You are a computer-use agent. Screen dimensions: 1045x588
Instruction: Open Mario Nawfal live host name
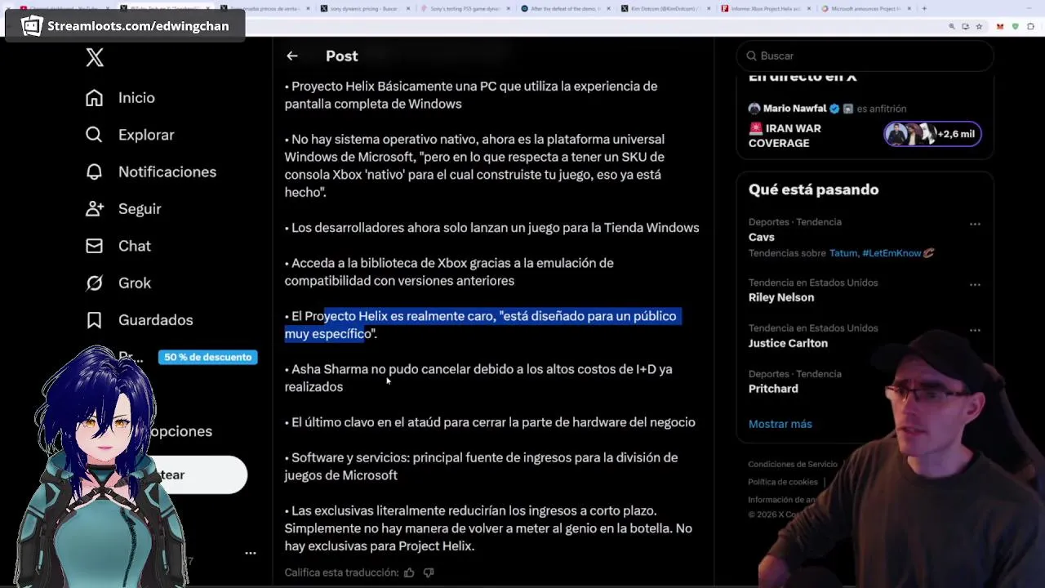794,109
